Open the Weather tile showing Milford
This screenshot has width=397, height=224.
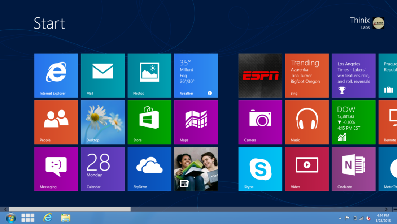click(x=196, y=76)
